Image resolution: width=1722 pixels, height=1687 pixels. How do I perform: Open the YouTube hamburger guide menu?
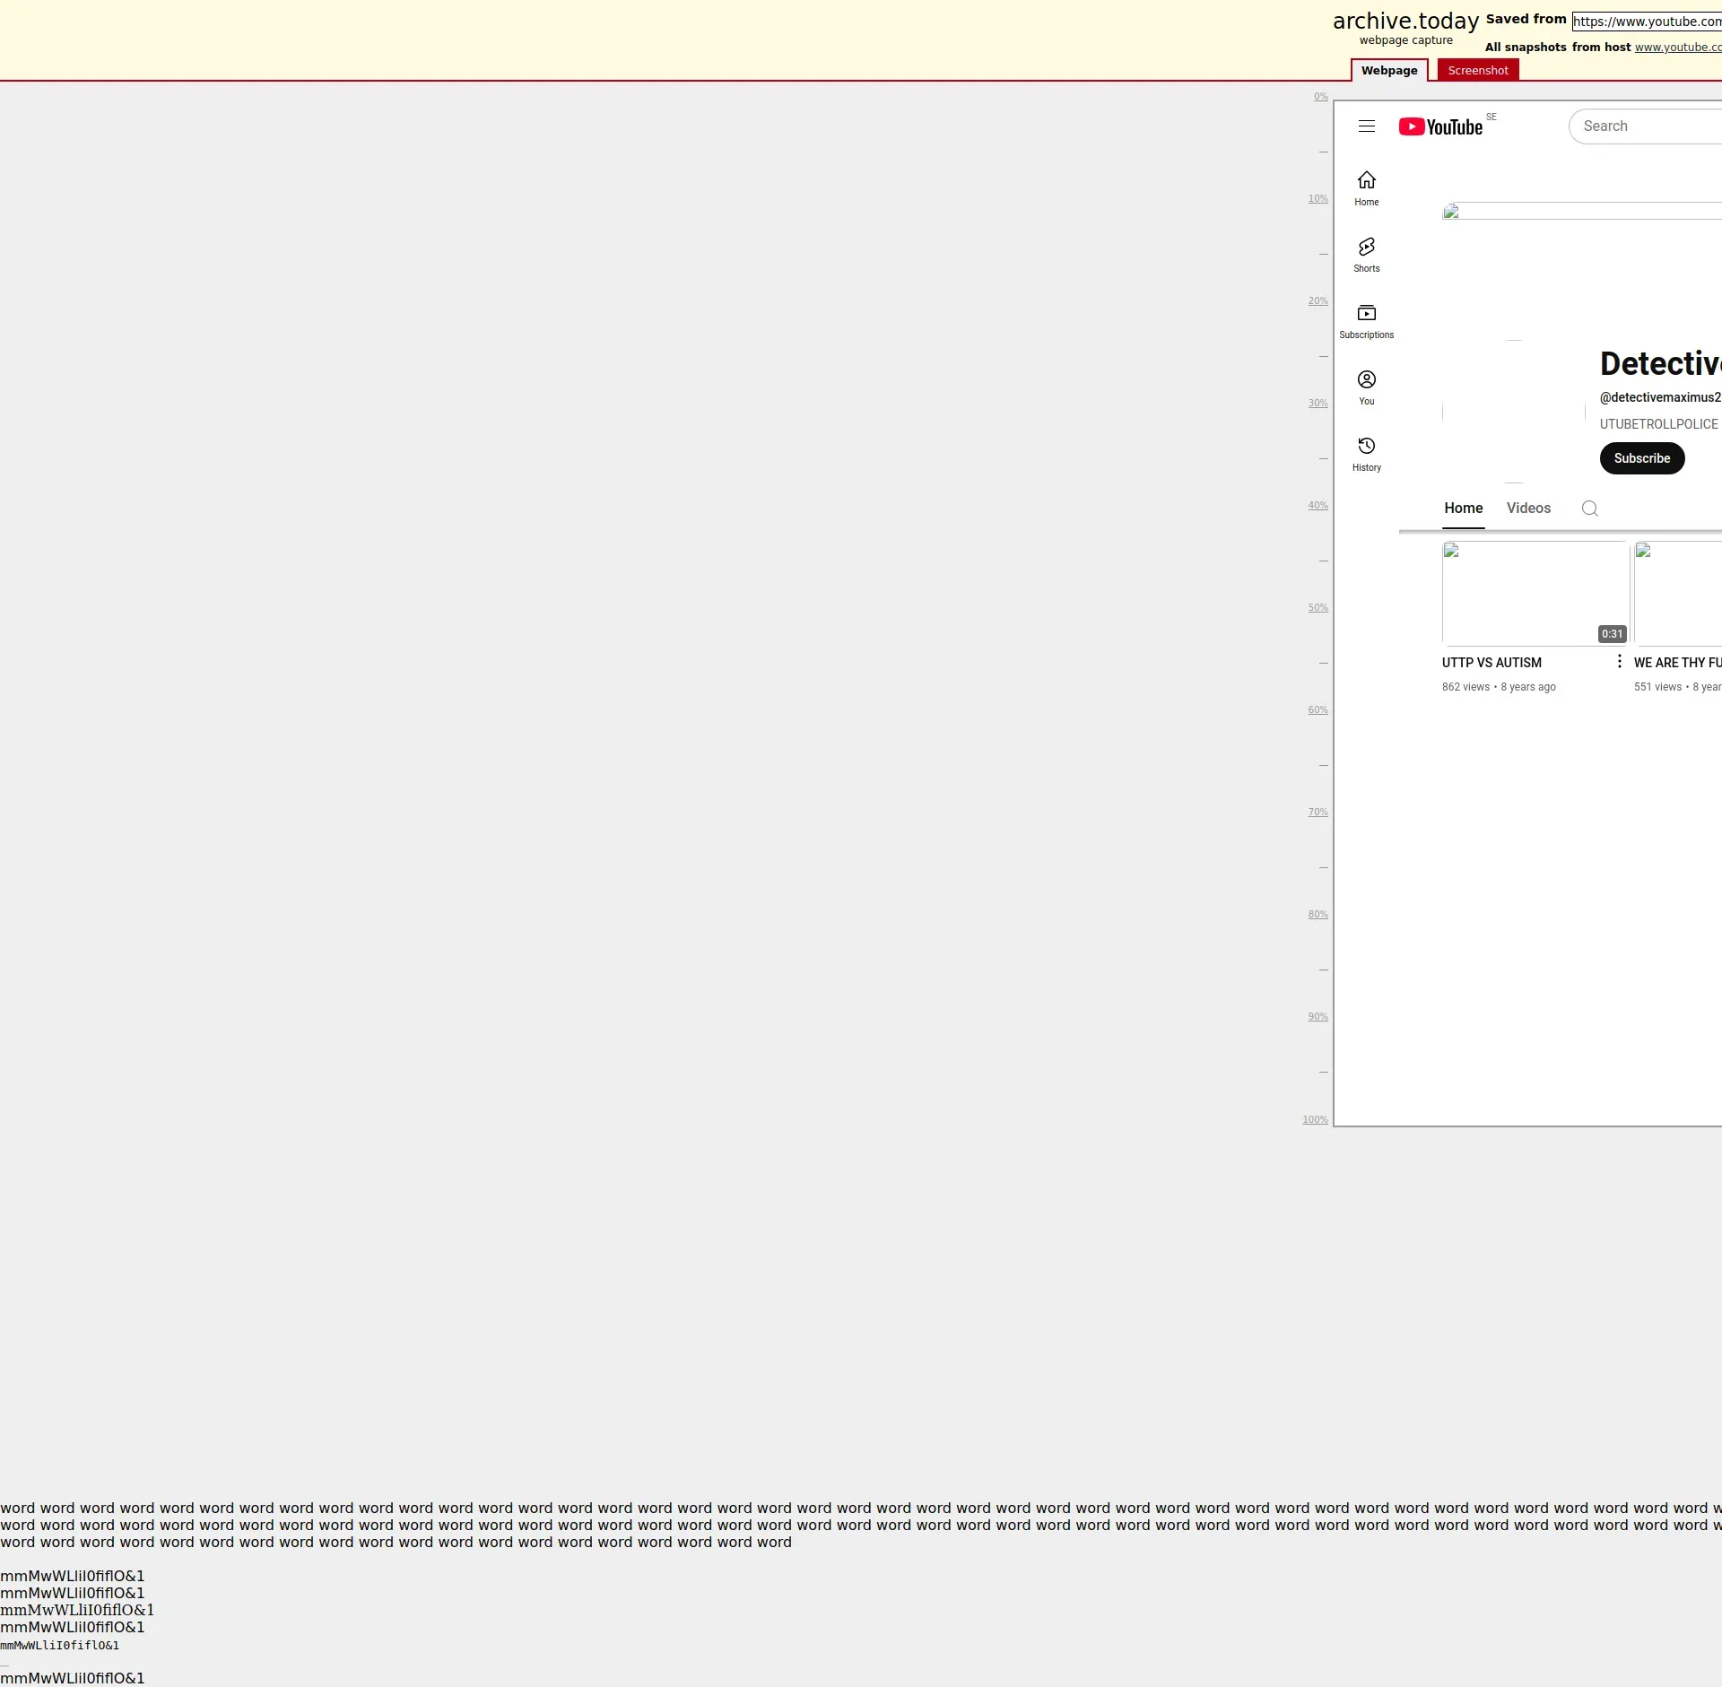pos(1366,126)
